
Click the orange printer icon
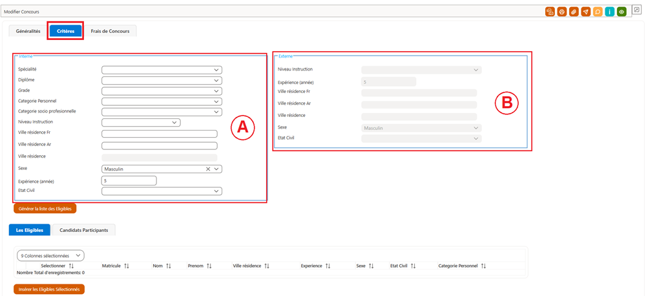pyautogui.click(x=561, y=12)
